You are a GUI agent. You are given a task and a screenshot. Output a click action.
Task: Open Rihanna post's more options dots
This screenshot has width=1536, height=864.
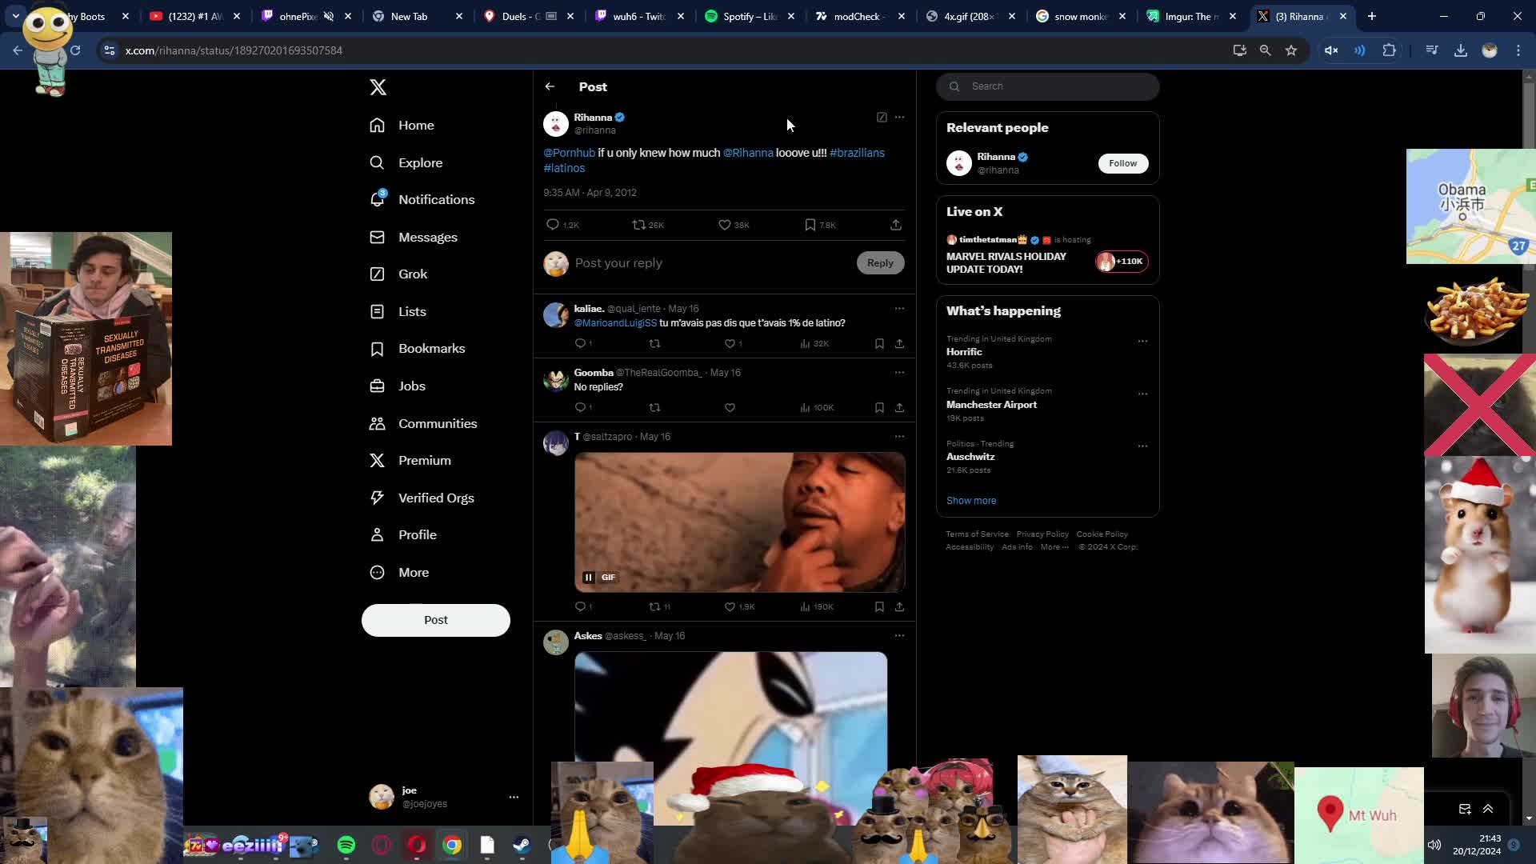pos(899,118)
